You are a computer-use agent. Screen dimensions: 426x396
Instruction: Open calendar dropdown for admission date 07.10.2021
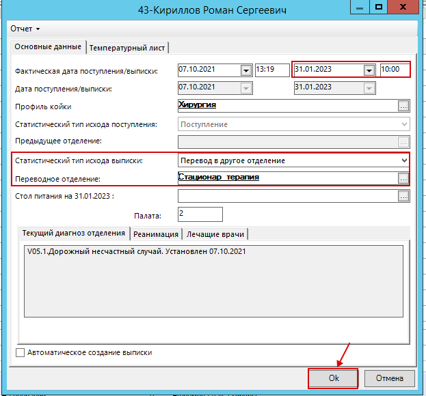(245, 70)
